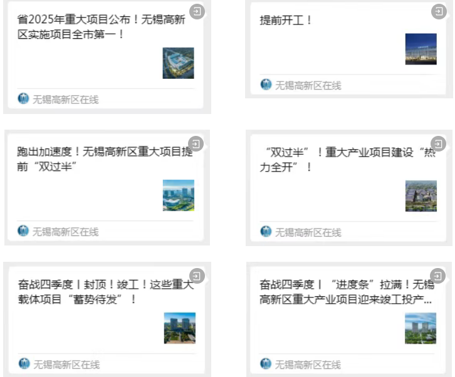This screenshot has height=377, width=455.
Task: Click the night building thumbnail on 提前开工 card
Action: pyautogui.click(x=421, y=49)
